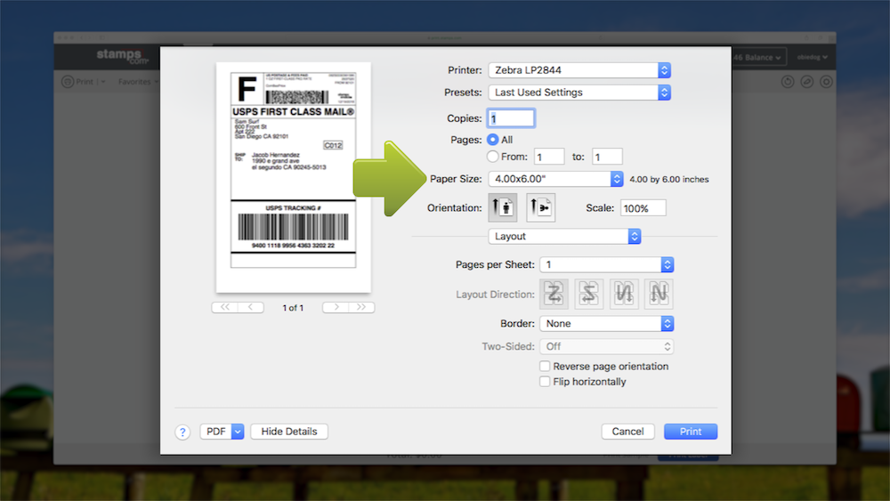Click the PDF button

tap(215, 432)
